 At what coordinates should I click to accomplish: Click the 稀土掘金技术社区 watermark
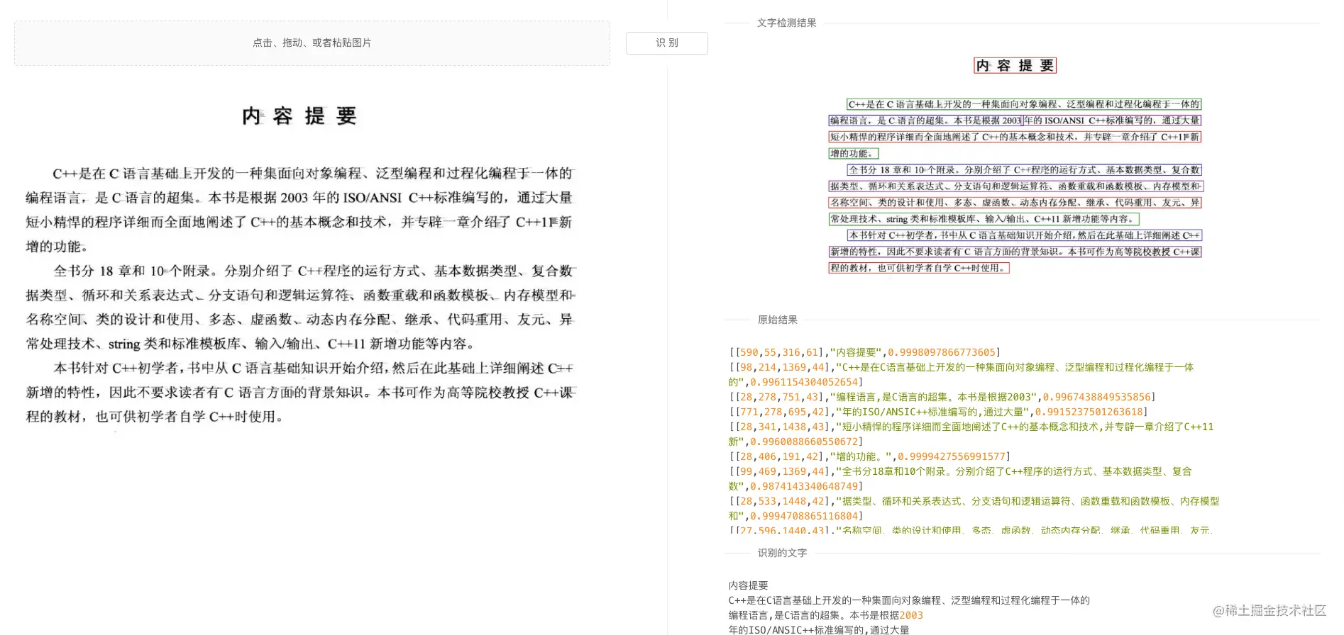[1269, 610]
